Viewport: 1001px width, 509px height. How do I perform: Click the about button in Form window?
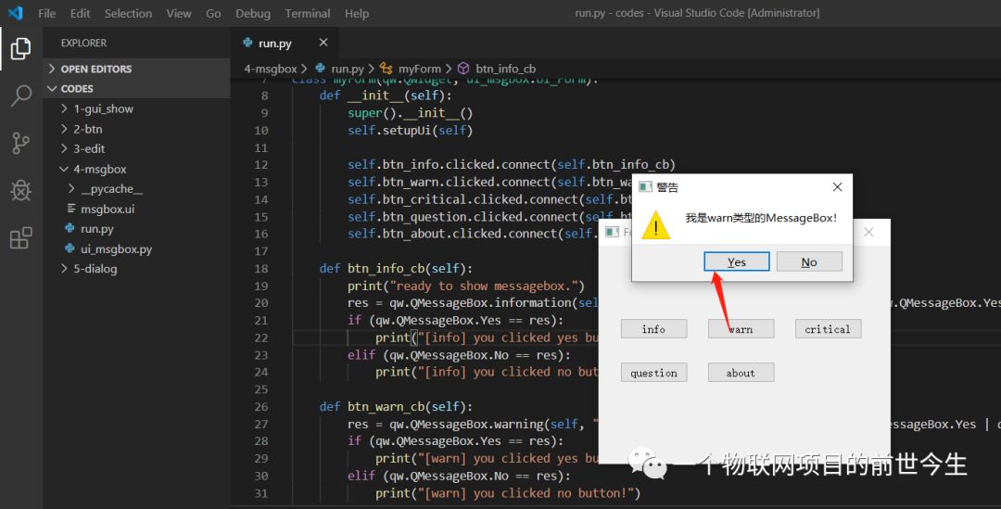click(741, 373)
